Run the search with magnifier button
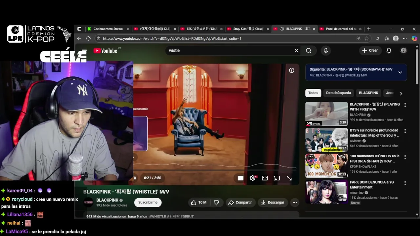Viewport: 420px width, 236px height. (309, 50)
